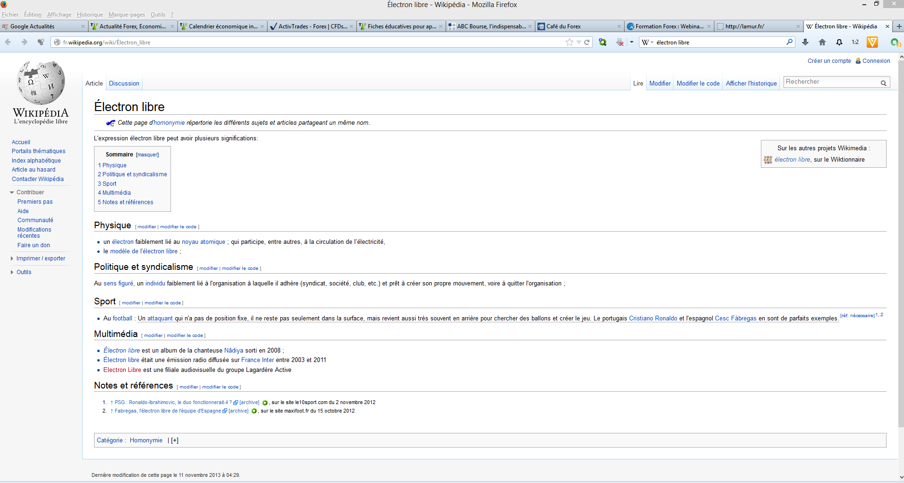904x483 pixels.
Task: Open the modèle de l'électron libre link
Action: click(x=144, y=251)
